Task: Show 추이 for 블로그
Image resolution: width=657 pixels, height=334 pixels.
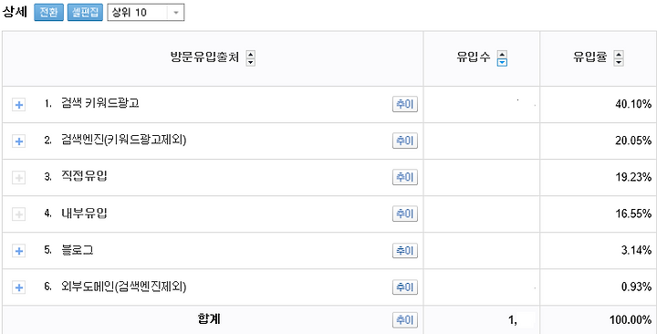Action: pos(405,251)
